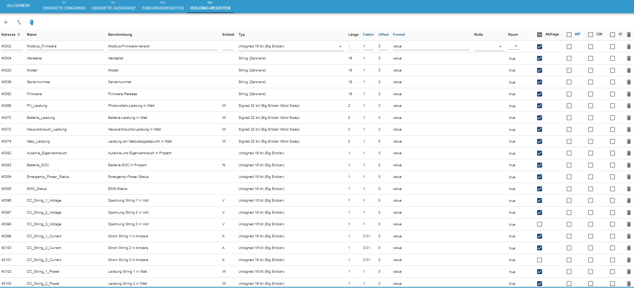Enable WP checkbox for PV_Leistung row
Screen dimensions: 634x288
tap(569, 106)
